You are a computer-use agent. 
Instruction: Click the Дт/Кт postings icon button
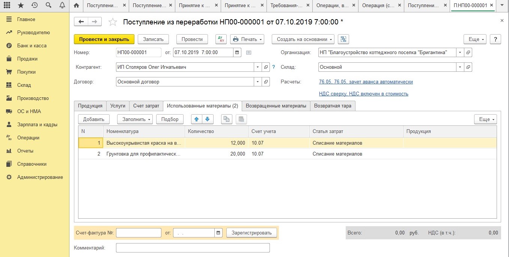[x=221, y=39]
